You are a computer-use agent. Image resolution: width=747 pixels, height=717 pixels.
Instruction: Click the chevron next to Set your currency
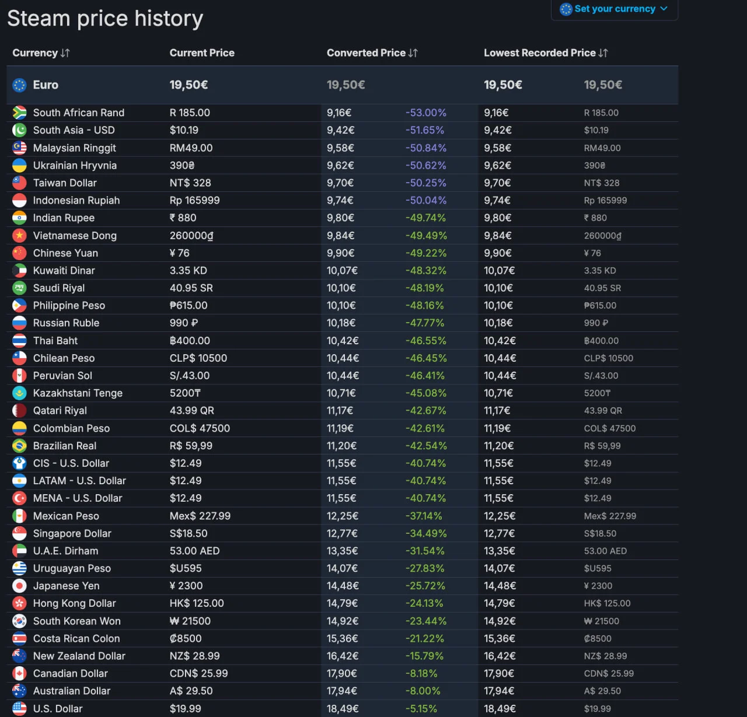tap(664, 9)
